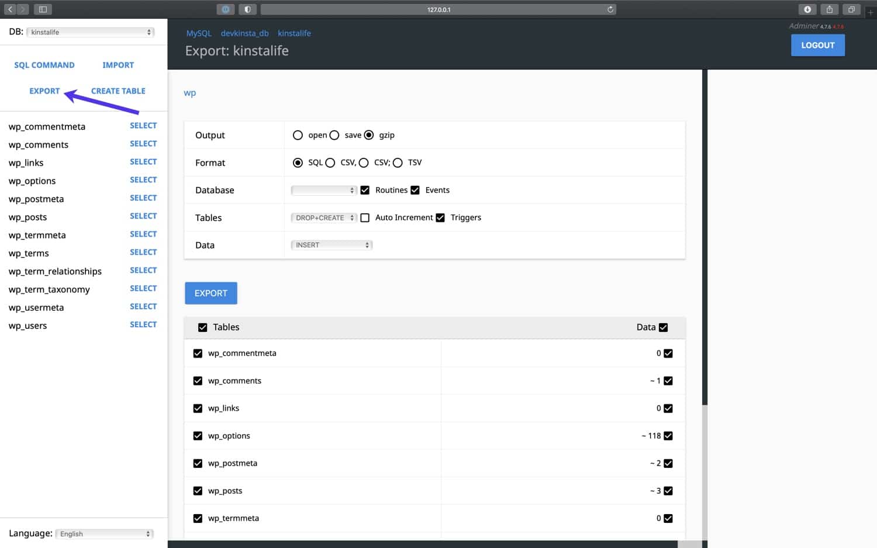
Task: Click the share icon in the toolbar
Action: (x=829, y=9)
